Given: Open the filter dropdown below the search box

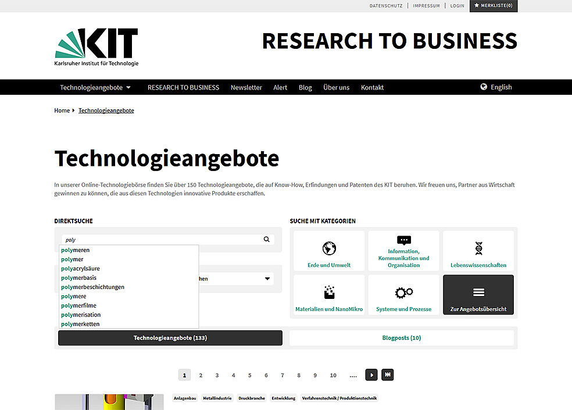Looking at the screenshot, I should [x=267, y=279].
